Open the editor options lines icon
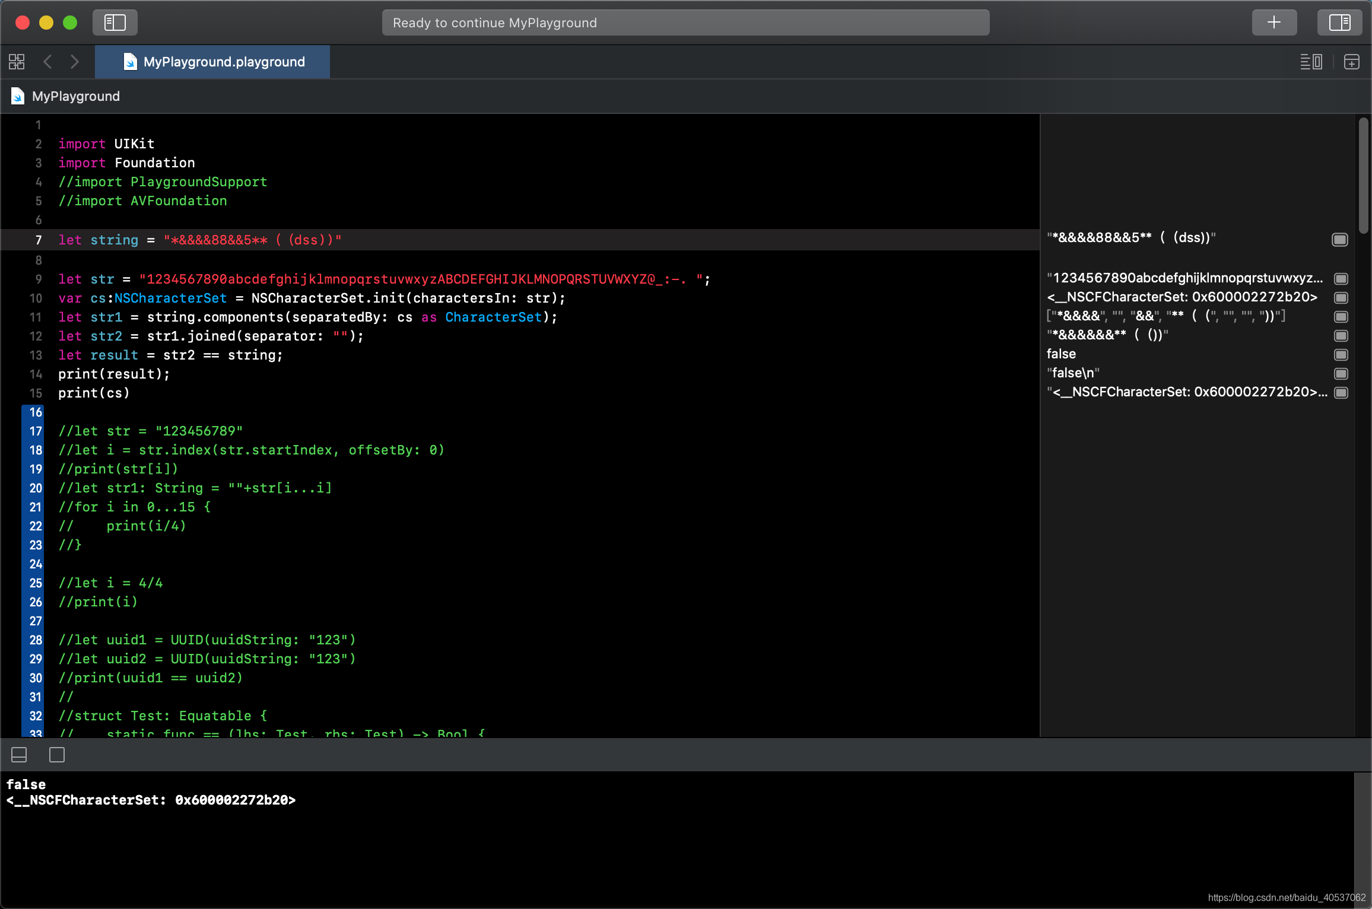Screen dimensions: 1372x909 coord(1311,62)
